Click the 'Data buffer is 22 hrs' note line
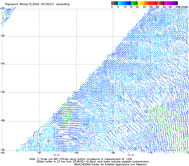The image size is (189, 166). point(93,162)
